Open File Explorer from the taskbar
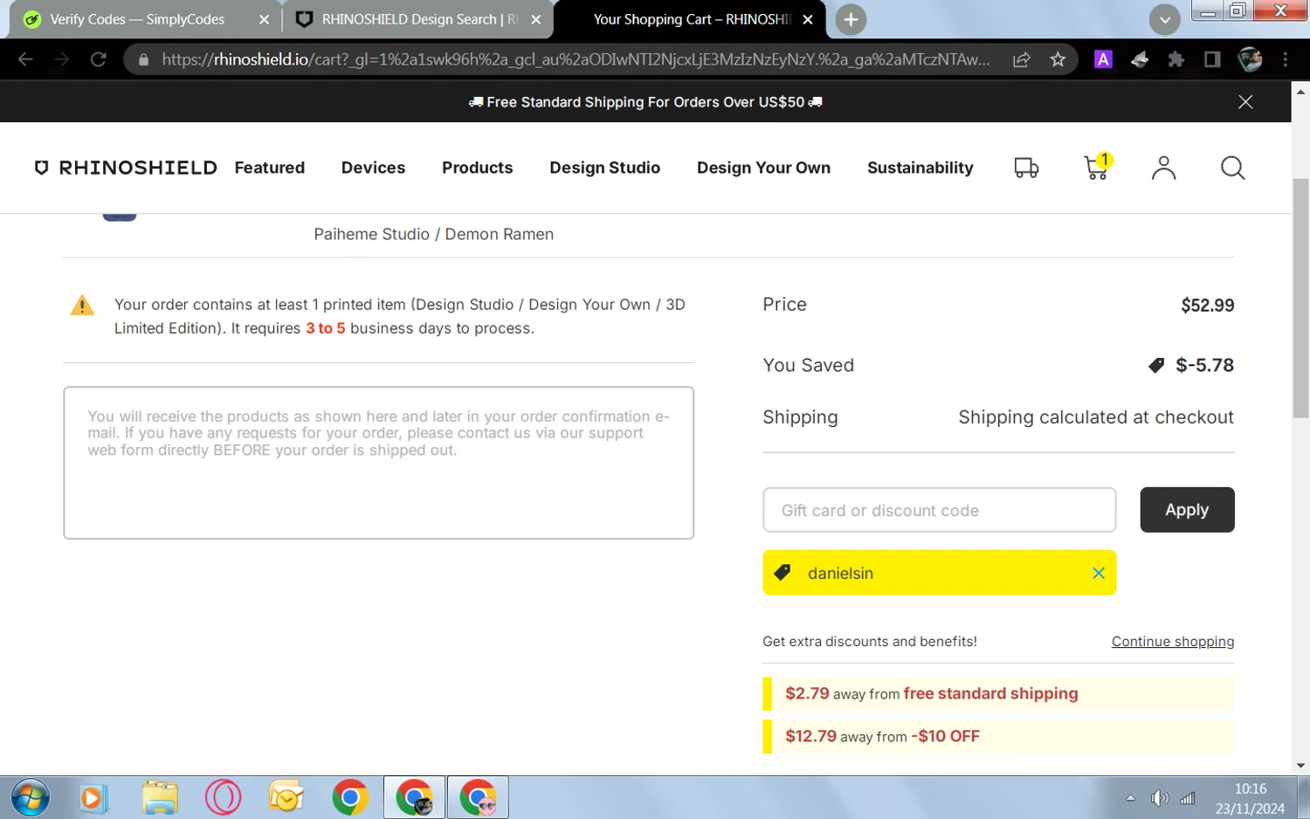1310x819 pixels. [160, 797]
